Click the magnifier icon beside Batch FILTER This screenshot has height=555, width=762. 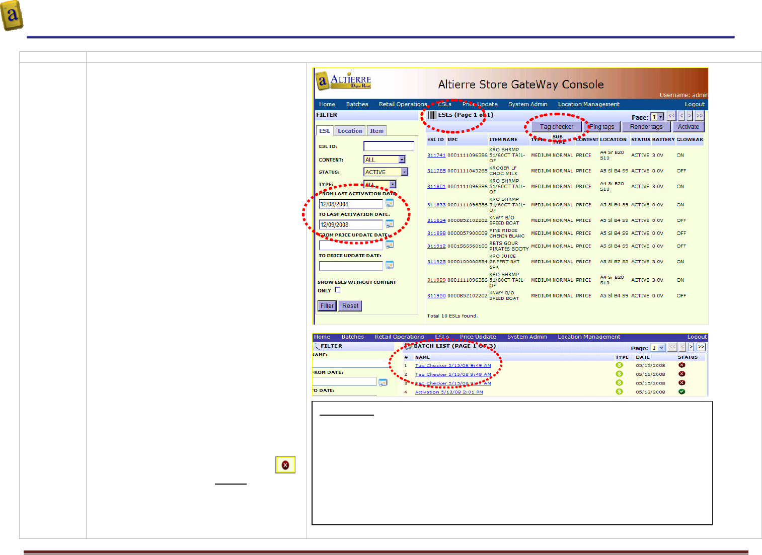pos(316,346)
